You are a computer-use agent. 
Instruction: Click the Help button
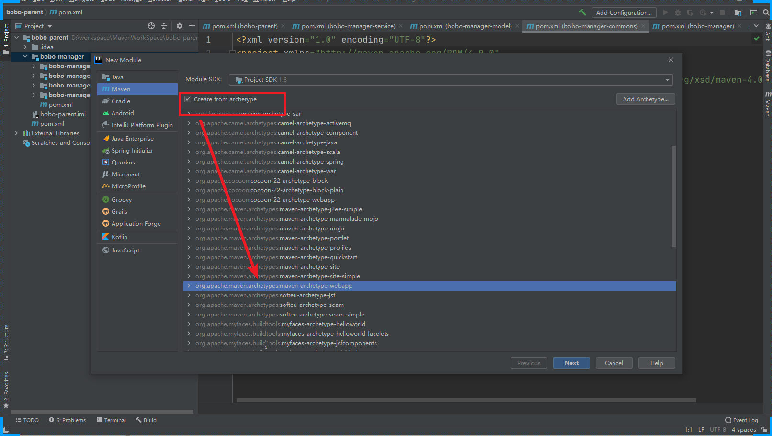tap(657, 363)
